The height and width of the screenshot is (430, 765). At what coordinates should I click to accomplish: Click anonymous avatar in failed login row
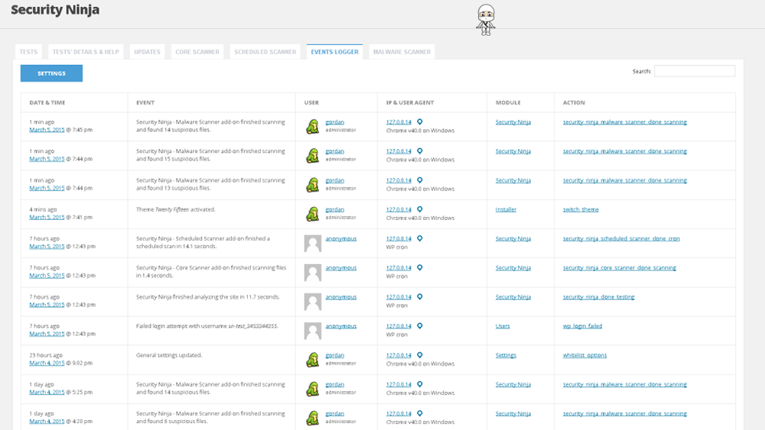pos(312,331)
